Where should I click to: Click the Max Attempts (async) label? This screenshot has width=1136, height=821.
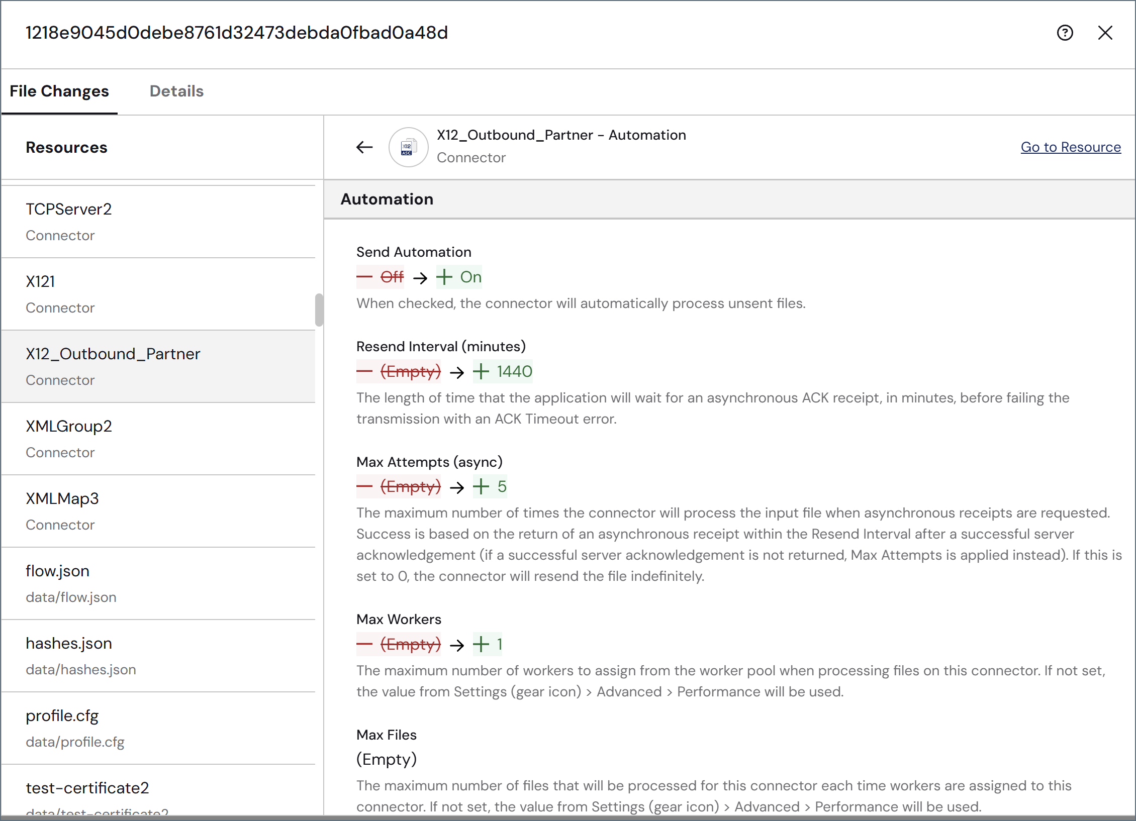(429, 462)
